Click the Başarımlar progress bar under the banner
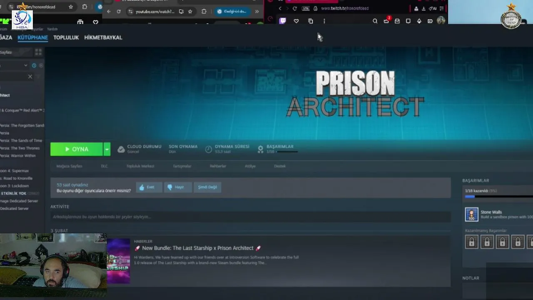Viewport: 533px width, 300px height. pos(287,152)
